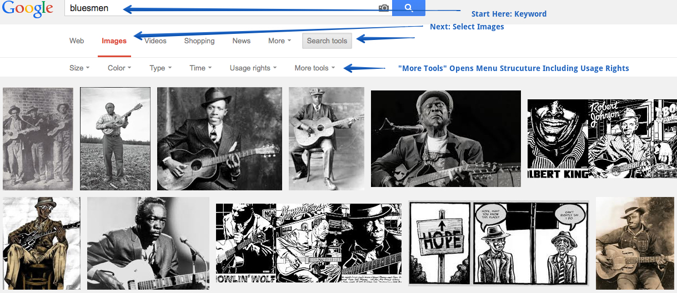Click the search box containing bluesmen
The height and width of the screenshot is (293, 677).
(222, 8)
